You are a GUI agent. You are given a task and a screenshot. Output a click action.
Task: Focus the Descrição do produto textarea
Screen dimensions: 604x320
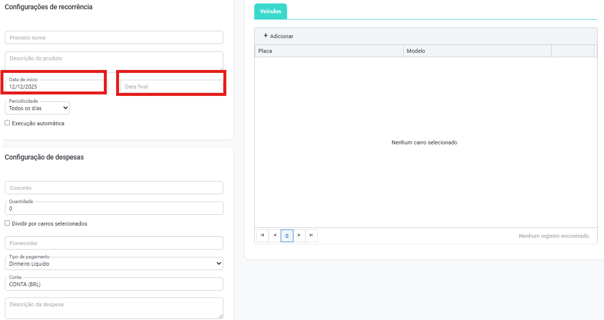114,60
